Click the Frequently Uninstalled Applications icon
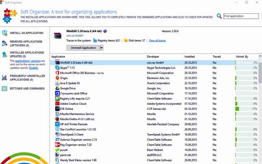Image resolution: width=262 pixels, height=164 pixels. [5, 78]
